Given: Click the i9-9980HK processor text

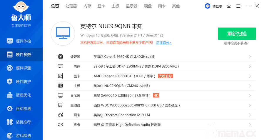Looking at the screenshot, I should pyautogui.click(x=124, y=56).
